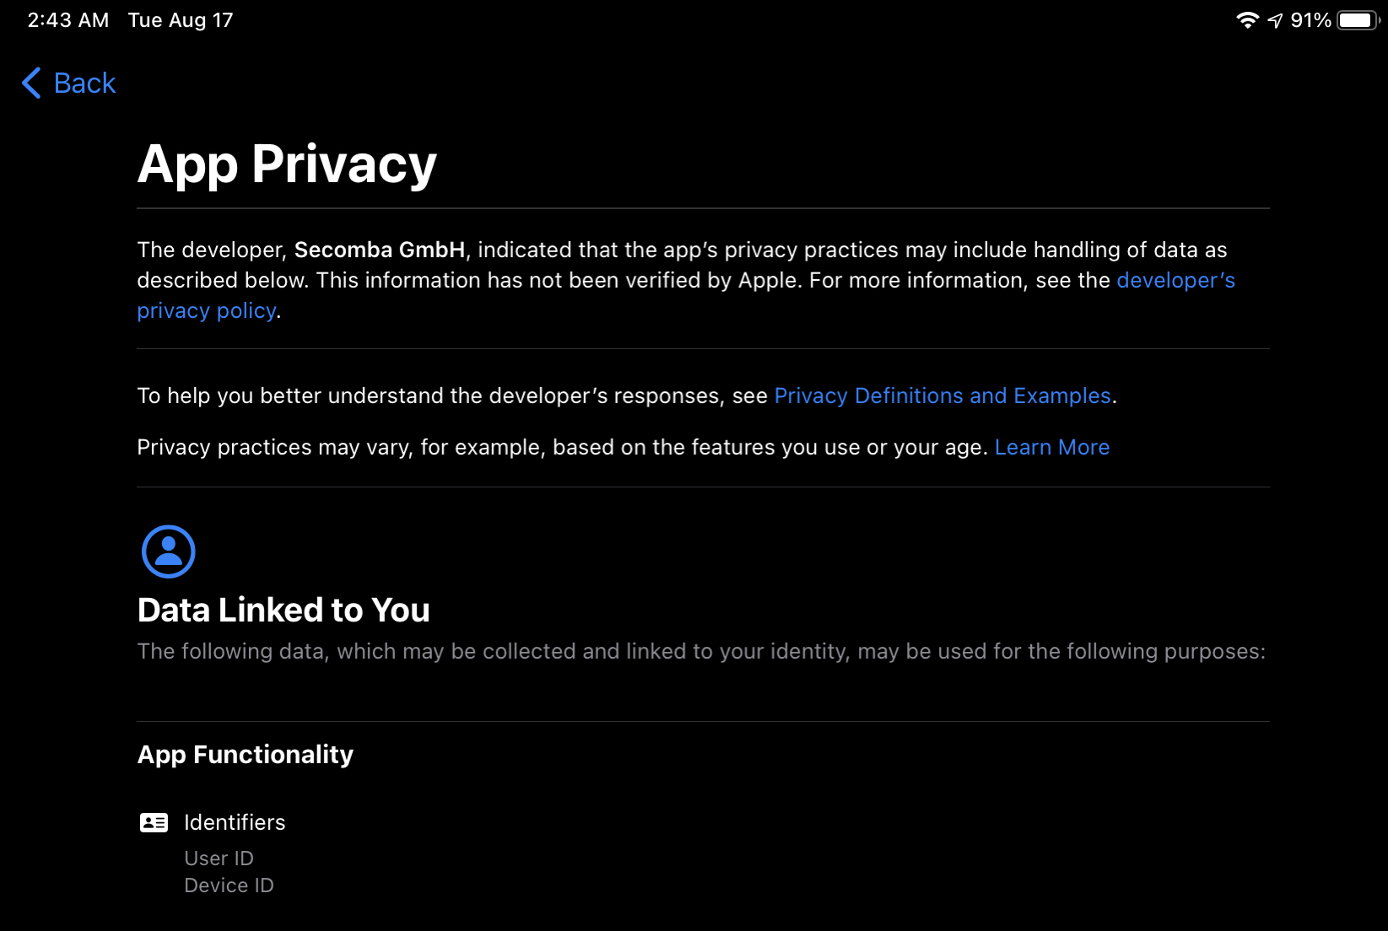The height and width of the screenshot is (931, 1388).
Task: Tap the Secomba GmbH developer name
Action: 380,250
